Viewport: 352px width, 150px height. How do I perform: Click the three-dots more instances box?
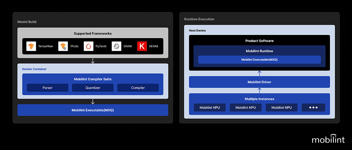313,107
